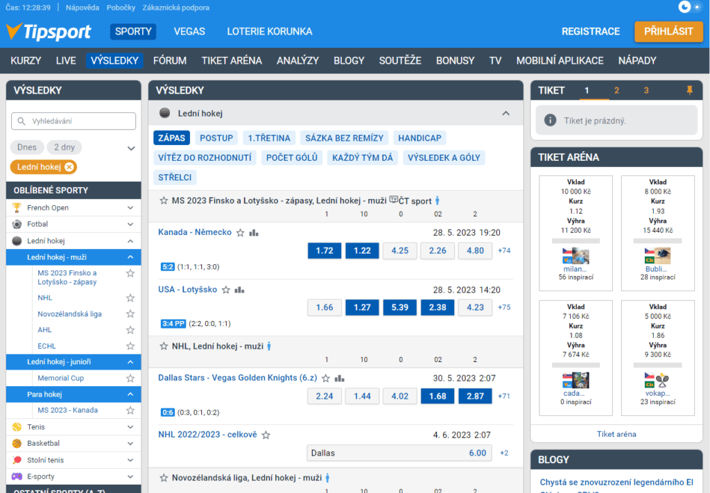Image resolution: width=710 pixels, height=493 pixels.
Task: Star the Novozélandská liga competition header
Action: pos(164,478)
